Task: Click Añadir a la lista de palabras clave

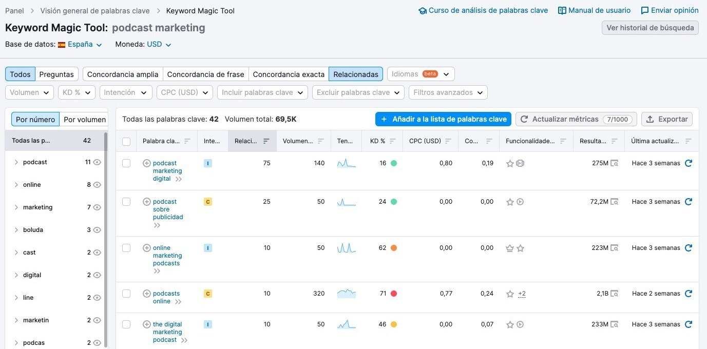Action: click(x=443, y=119)
